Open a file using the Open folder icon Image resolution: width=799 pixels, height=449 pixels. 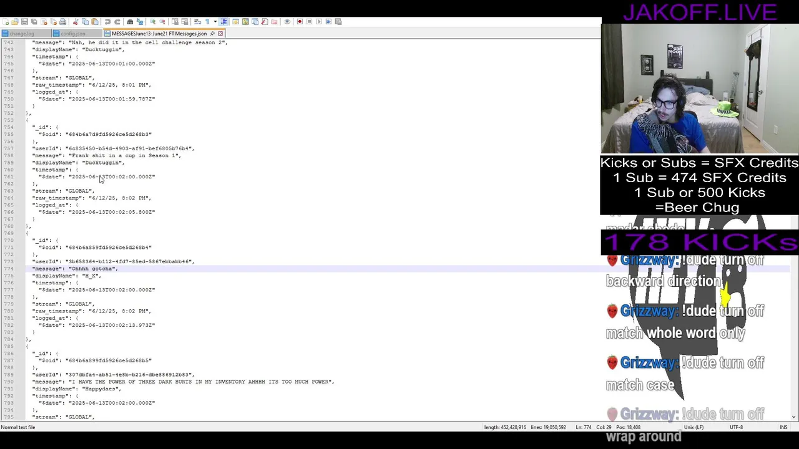coord(14,21)
